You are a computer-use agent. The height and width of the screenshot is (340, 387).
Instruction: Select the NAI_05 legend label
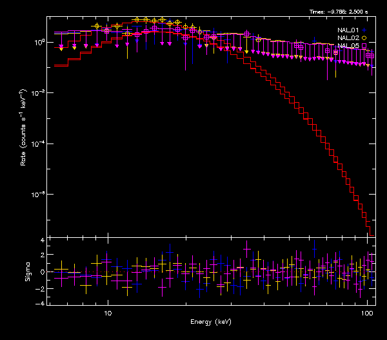coord(348,45)
